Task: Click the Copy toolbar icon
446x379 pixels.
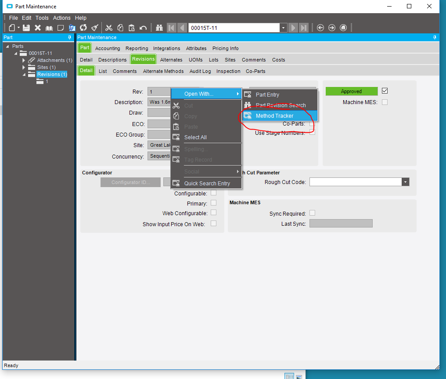Action: [120, 28]
